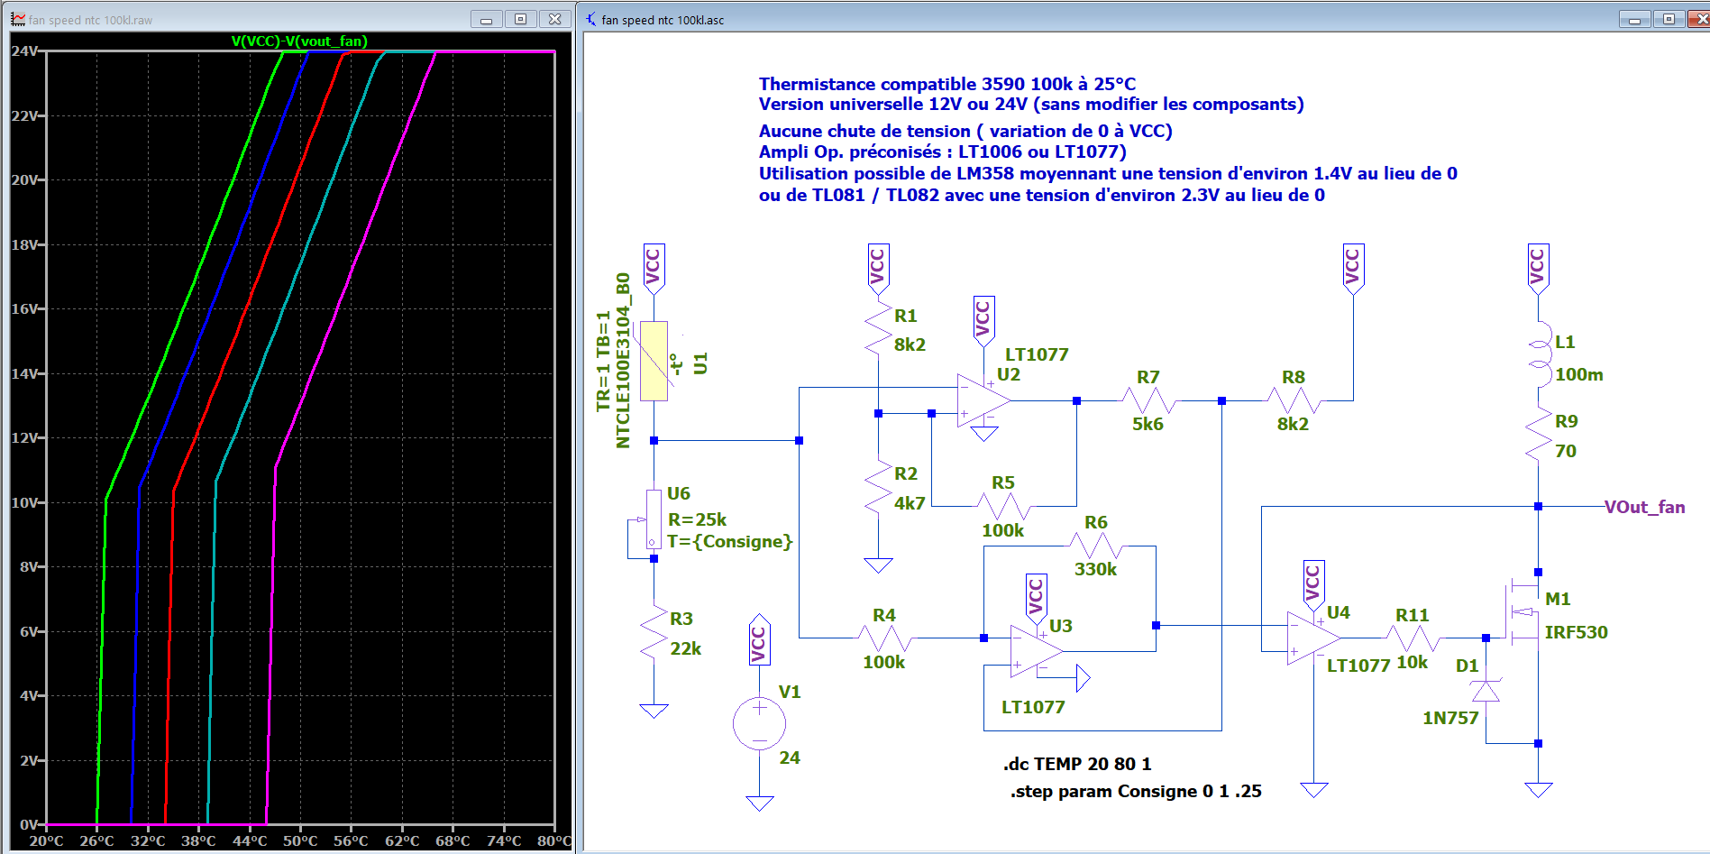This screenshot has width=1710, height=854.
Task: Select the U3 op-amp triangle symbol
Action: point(1037,652)
